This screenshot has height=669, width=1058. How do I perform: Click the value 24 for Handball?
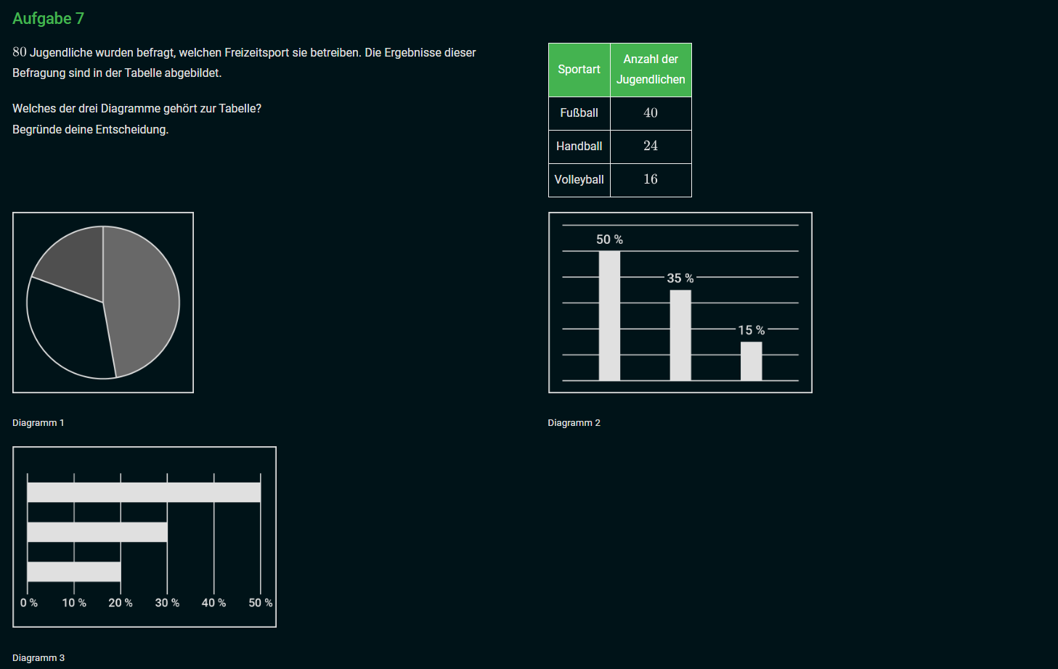point(651,146)
